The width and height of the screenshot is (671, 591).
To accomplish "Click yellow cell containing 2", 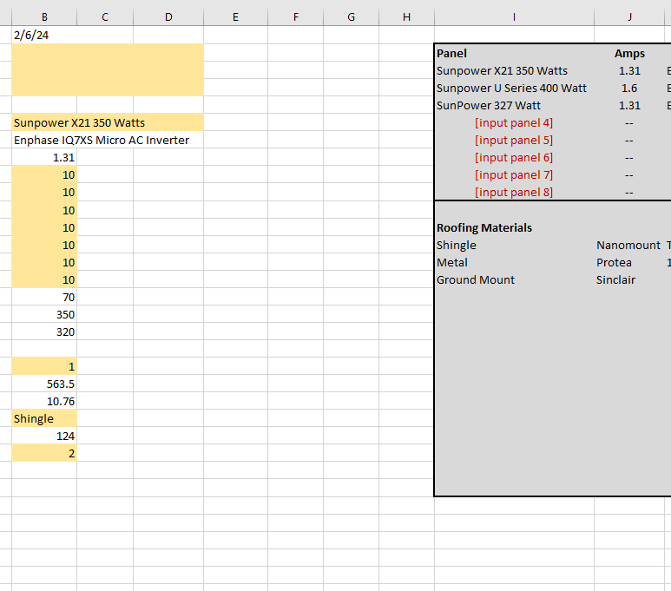I will (x=44, y=454).
